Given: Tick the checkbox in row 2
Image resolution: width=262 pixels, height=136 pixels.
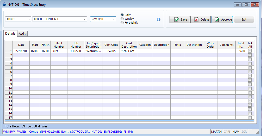Looking at the screenshot, I should tap(250, 55).
